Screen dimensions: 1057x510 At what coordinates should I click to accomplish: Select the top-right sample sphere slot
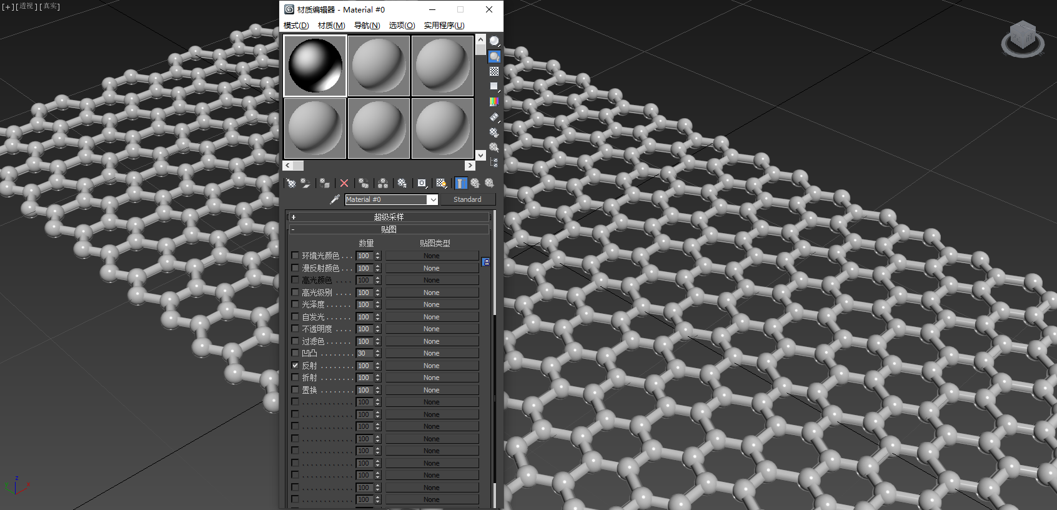pyautogui.click(x=442, y=66)
